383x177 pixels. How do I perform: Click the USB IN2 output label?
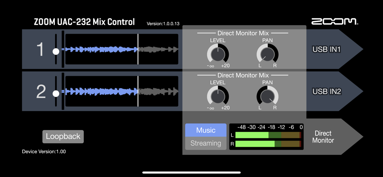327,92
